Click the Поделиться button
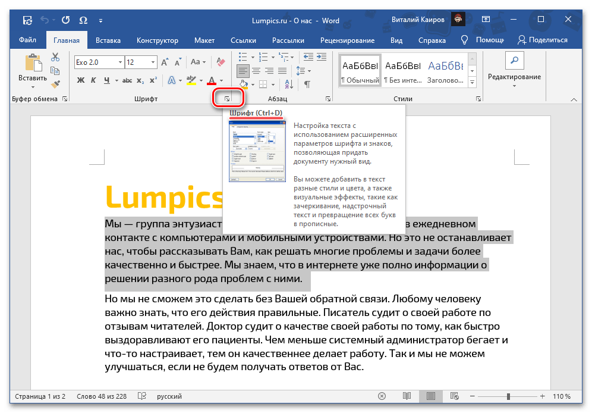Screen dimensions: 592x413 click(x=542, y=40)
